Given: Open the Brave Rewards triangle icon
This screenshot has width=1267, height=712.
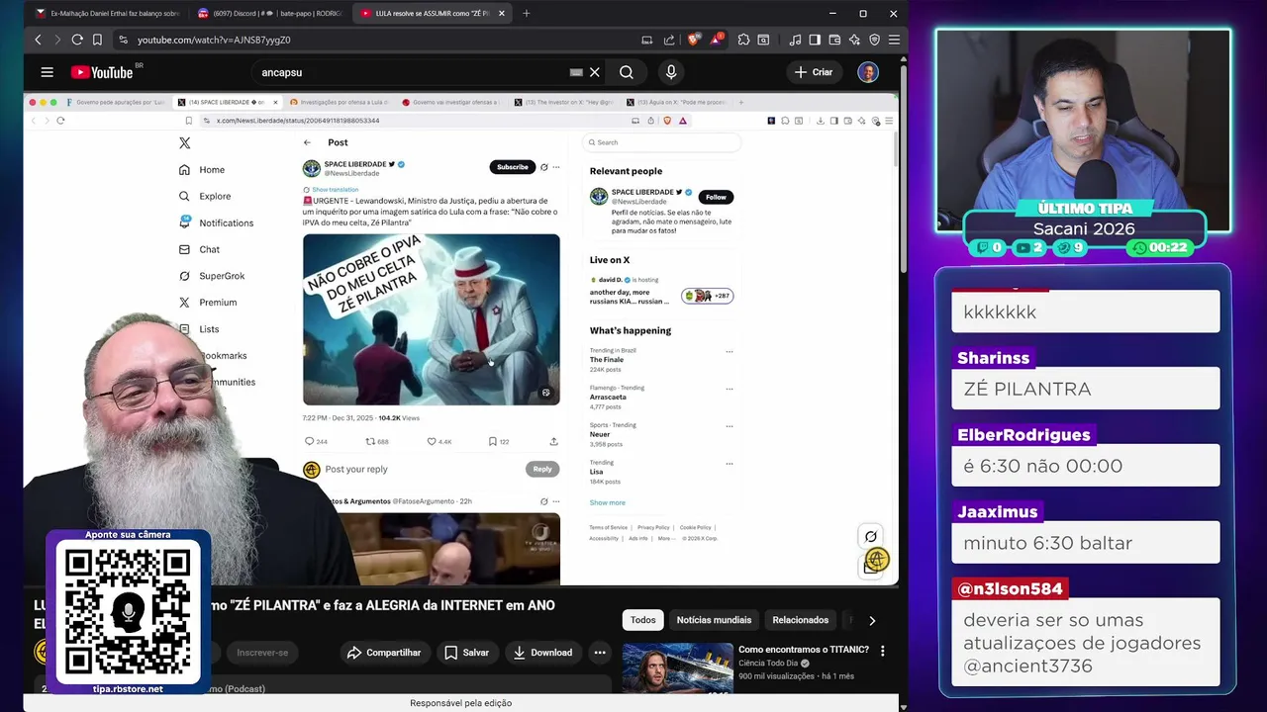Looking at the screenshot, I should (x=716, y=40).
